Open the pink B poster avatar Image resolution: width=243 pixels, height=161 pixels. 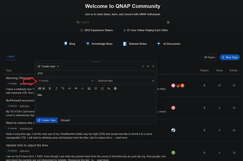click(x=173, y=85)
